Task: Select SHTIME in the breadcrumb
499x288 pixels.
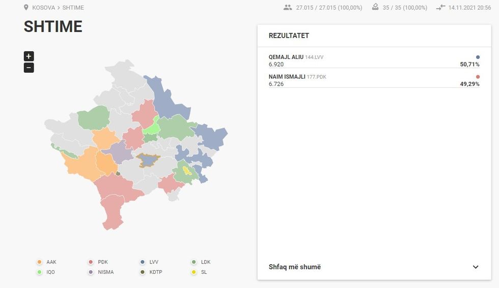Action: 73,8
